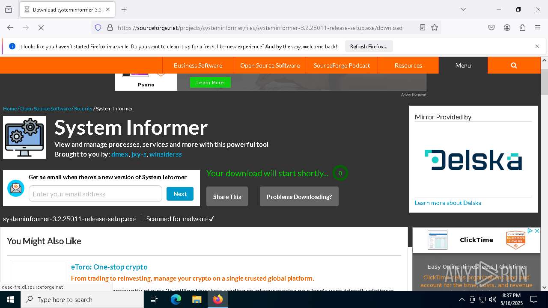This screenshot has height=308, width=548.
Task: Click the sourceforge URL address bar
Action: coord(260,28)
